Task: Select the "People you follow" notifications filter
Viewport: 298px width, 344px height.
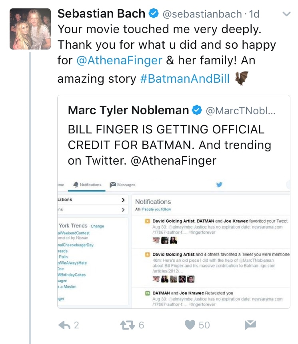Action: pos(156,209)
